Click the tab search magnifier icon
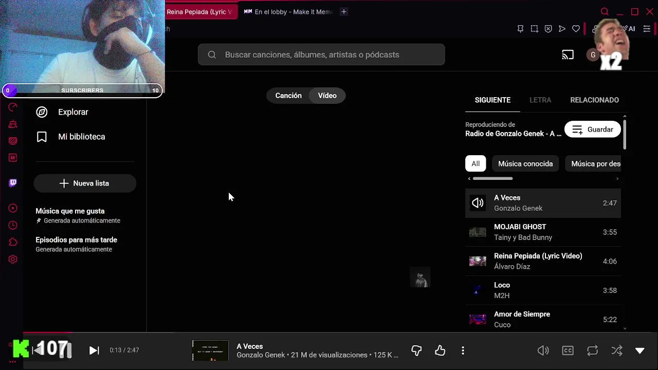The image size is (658, 370). click(605, 11)
